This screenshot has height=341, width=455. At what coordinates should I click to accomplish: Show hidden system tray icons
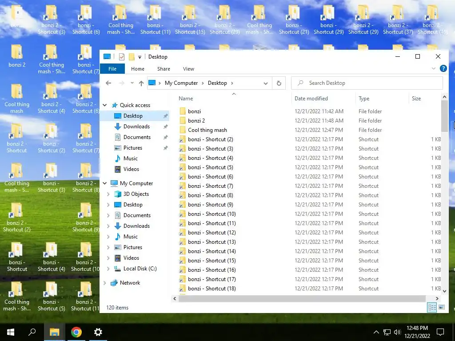[x=376, y=332]
